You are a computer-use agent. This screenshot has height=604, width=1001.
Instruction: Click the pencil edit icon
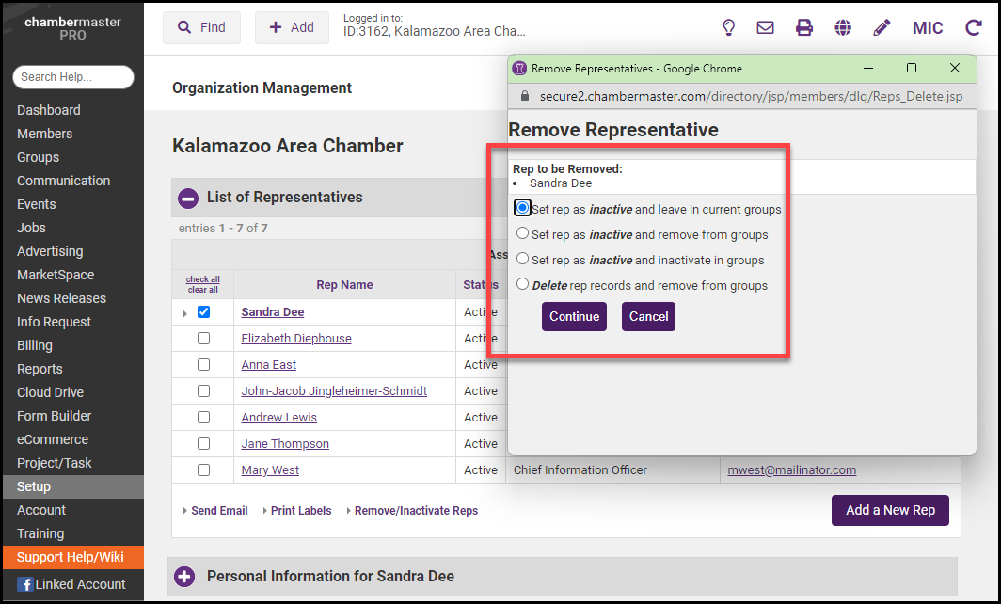pyautogui.click(x=882, y=27)
